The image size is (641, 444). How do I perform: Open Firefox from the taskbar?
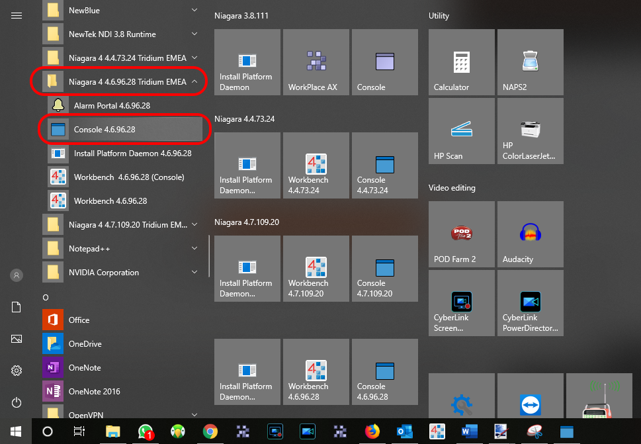pyautogui.click(x=372, y=431)
